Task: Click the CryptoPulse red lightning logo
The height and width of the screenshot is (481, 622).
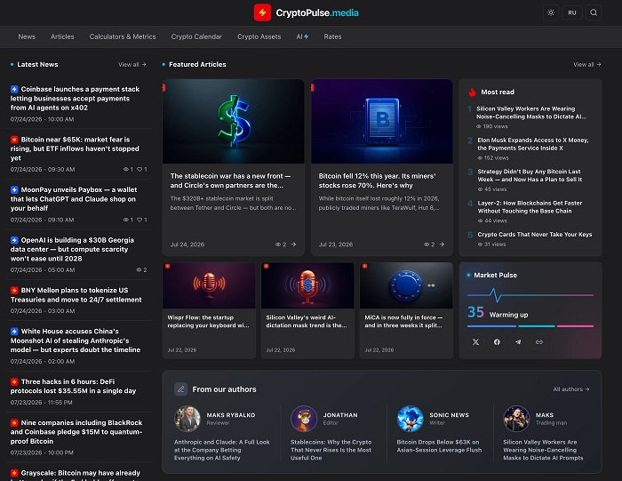Action: point(262,12)
